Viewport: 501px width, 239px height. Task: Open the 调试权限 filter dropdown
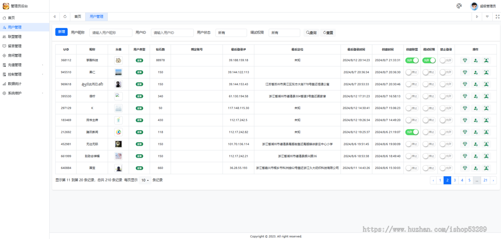(284, 32)
